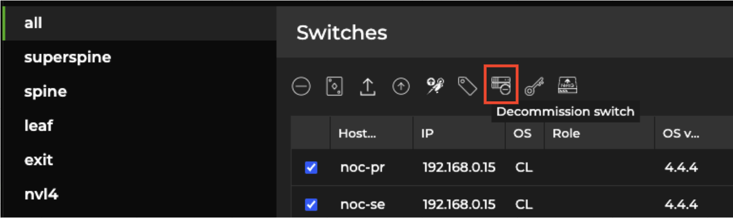Screen dimensions: 733x218
Task: Click the upload tray arrow icon
Action: click(x=367, y=86)
